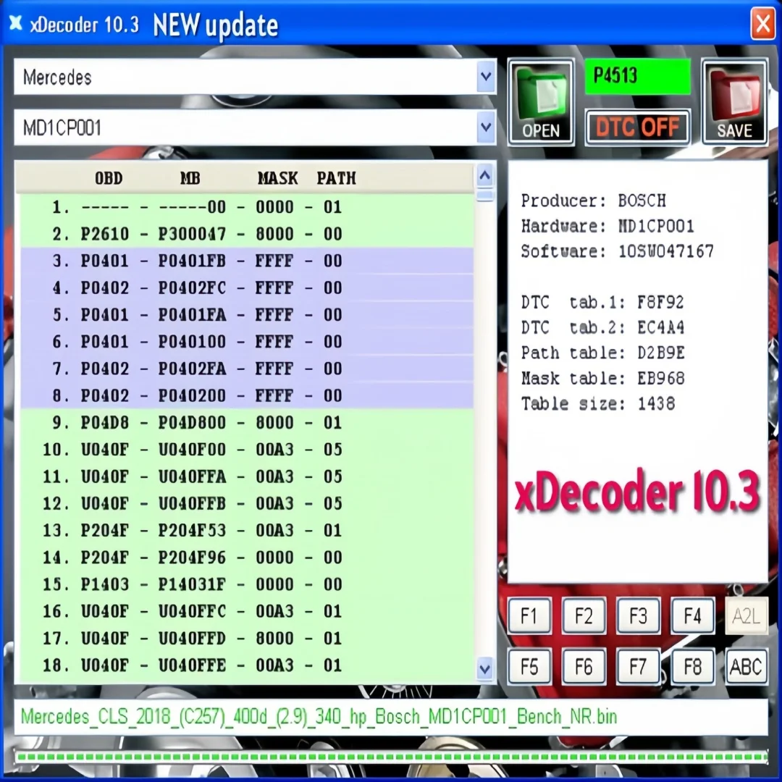The height and width of the screenshot is (782, 782).
Task: Select row 16 U040F - U040FFC
Action: pos(247,611)
